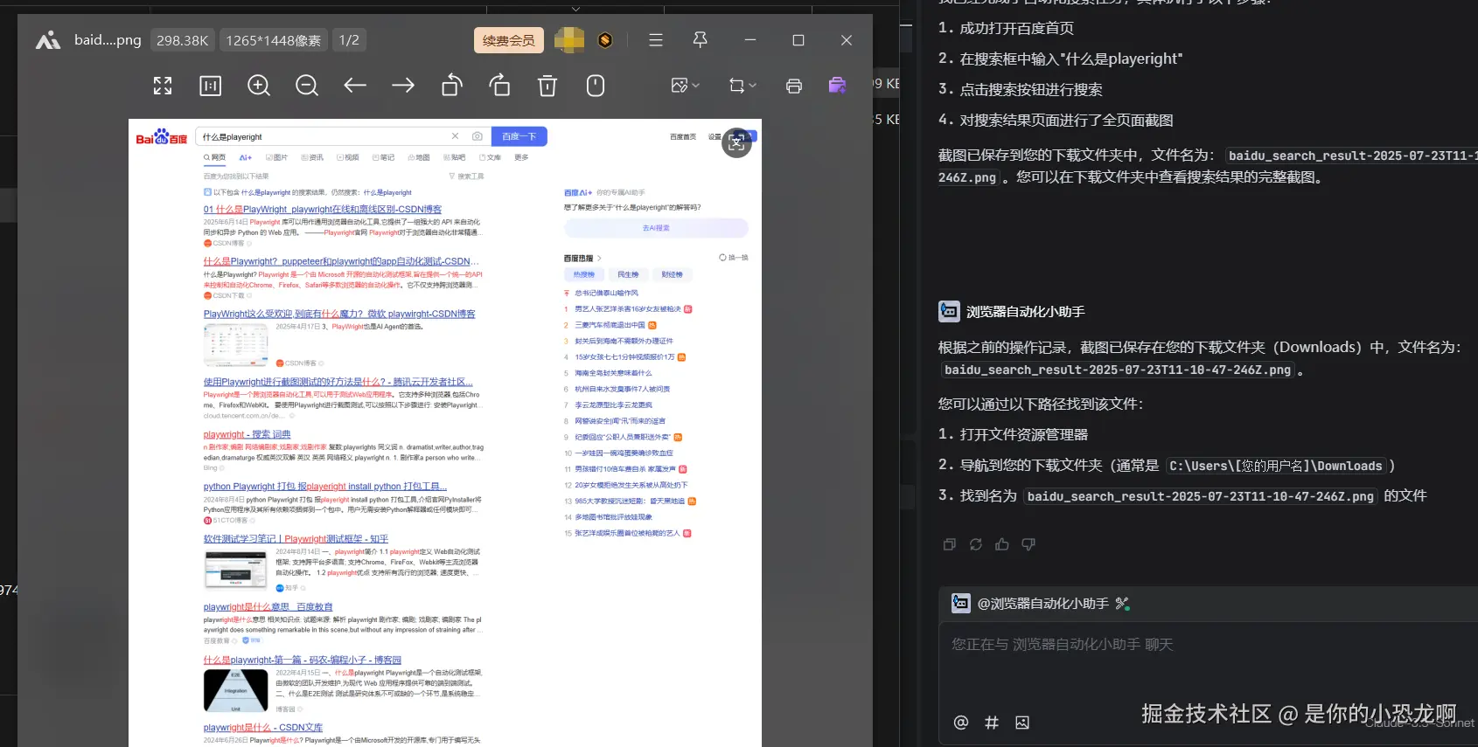
Task: Give the reply a thumbs down
Action: [1028, 544]
